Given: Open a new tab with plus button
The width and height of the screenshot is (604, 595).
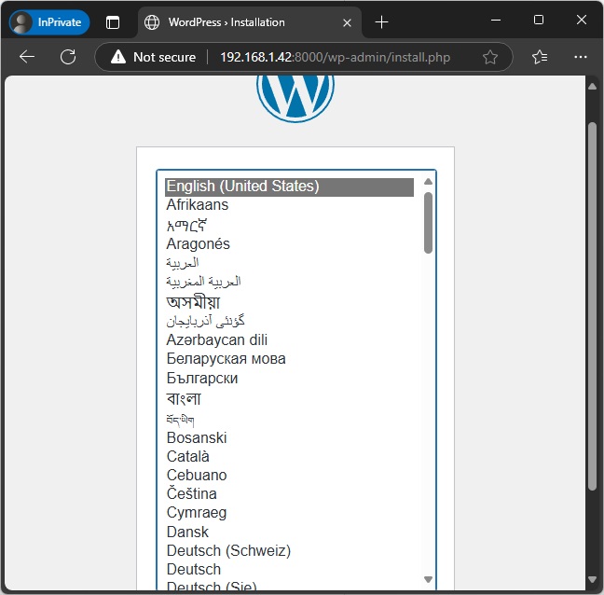Looking at the screenshot, I should tap(381, 22).
